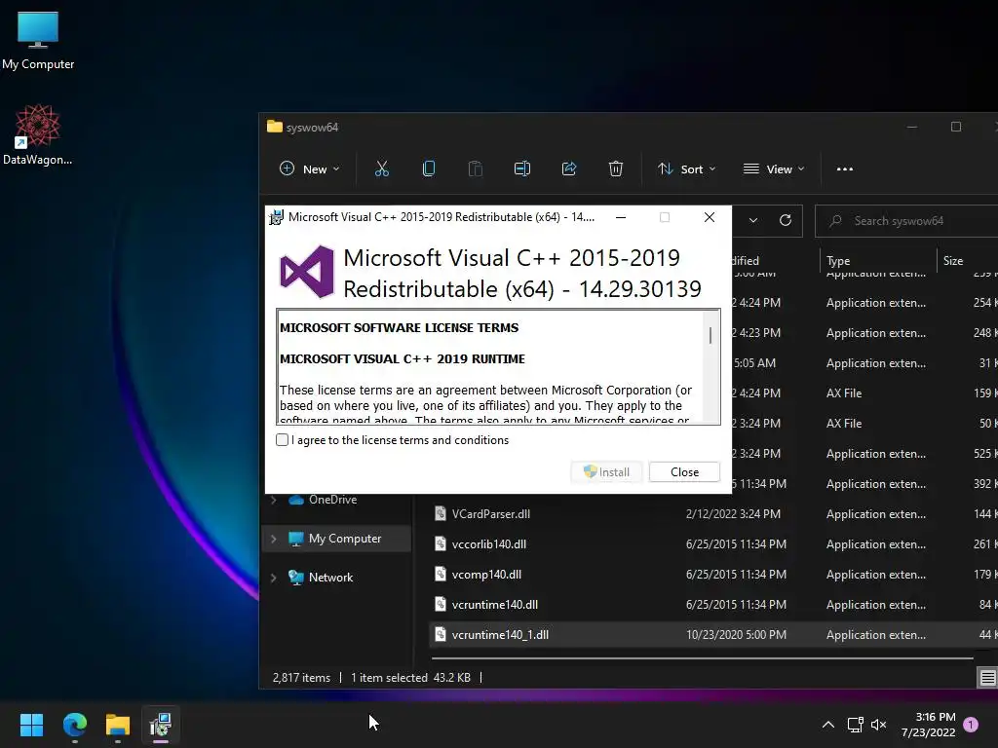This screenshot has width=998, height=748.
Task: Click the vcomp140.dll file icon
Action: 441,574
